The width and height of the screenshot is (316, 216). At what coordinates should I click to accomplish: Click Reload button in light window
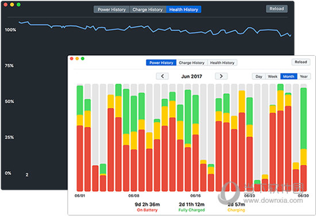click(x=300, y=62)
